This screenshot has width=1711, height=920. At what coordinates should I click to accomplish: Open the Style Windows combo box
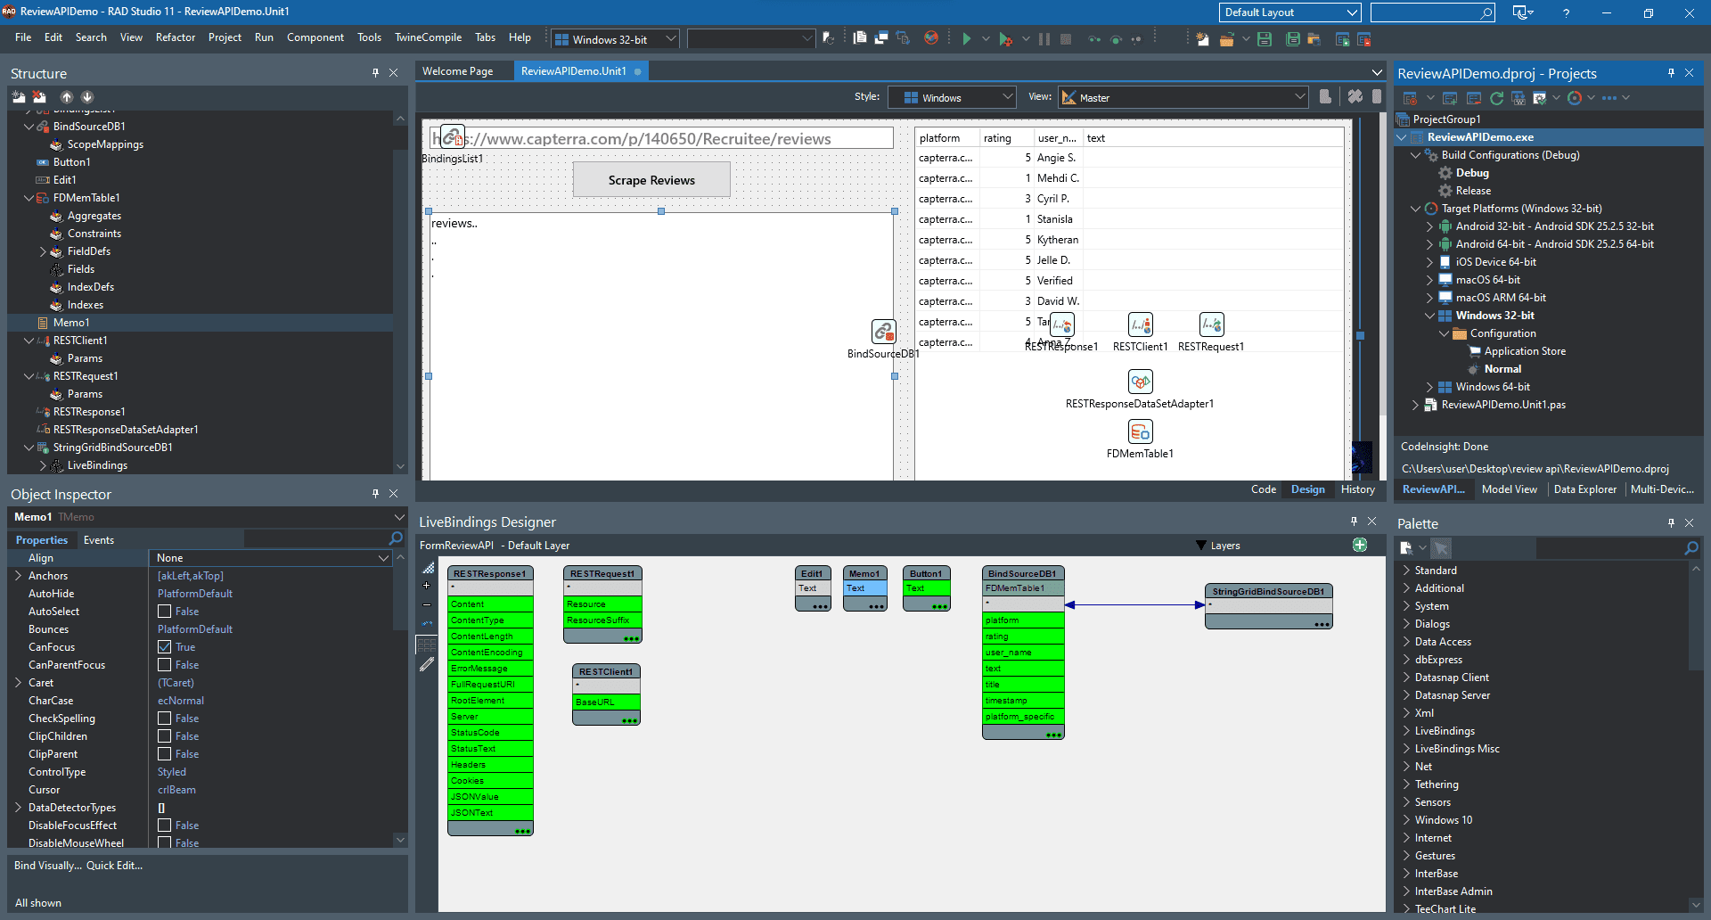(952, 98)
